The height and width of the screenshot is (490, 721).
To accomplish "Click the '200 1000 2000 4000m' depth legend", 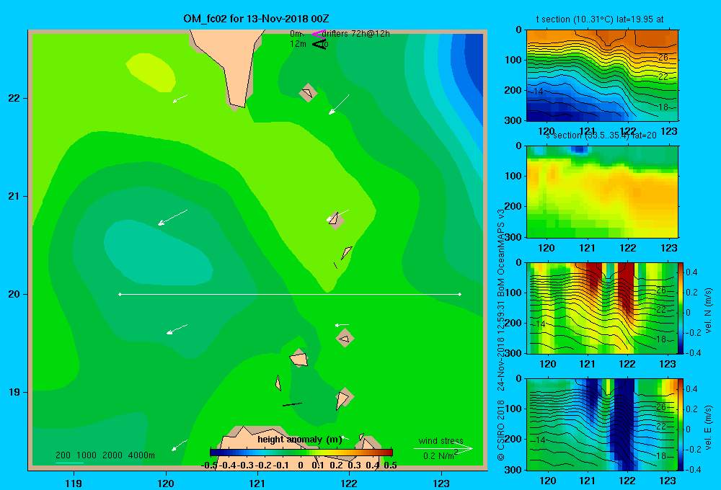I will [x=105, y=455].
